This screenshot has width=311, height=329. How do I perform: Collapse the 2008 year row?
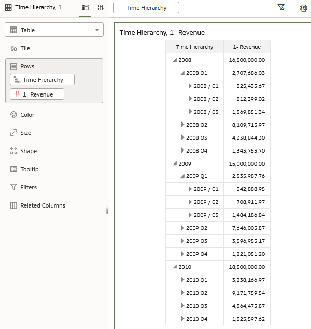click(x=175, y=60)
